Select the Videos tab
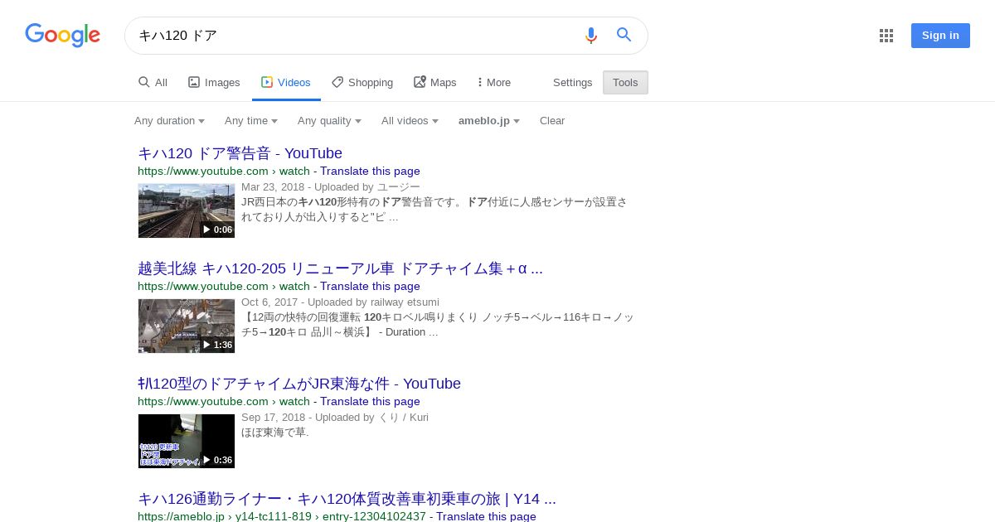Image resolution: width=995 pixels, height=522 pixels. (286, 83)
